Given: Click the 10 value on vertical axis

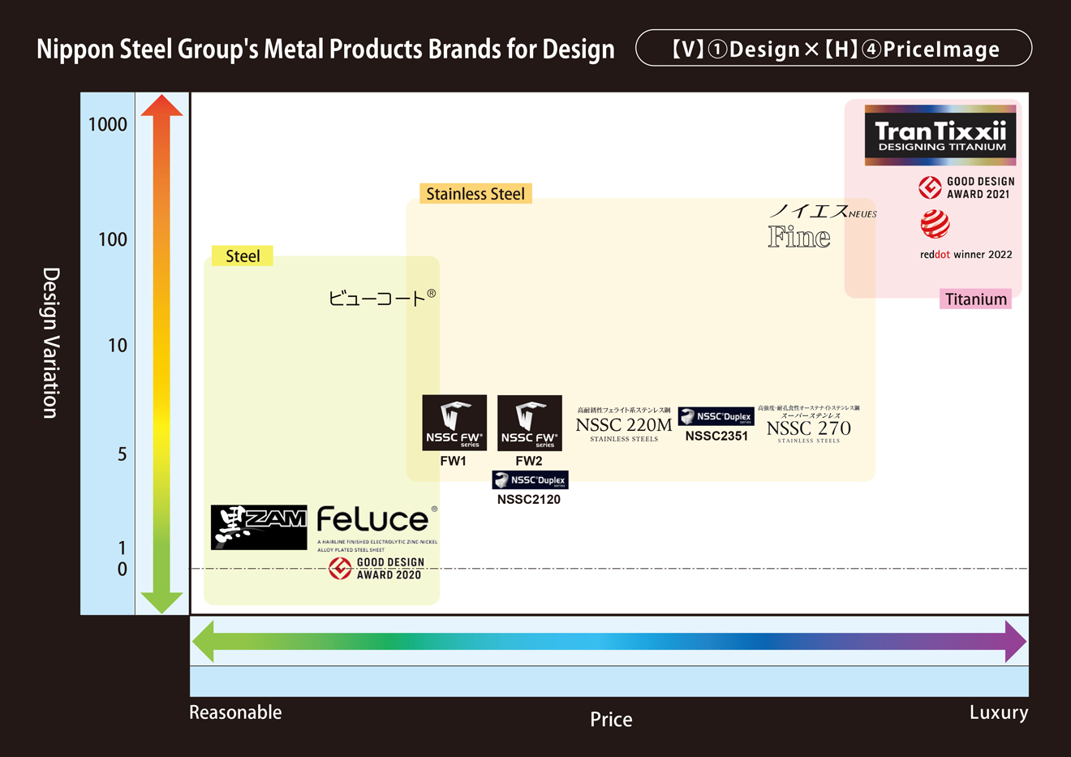Looking at the screenshot, I should [x=118, y=346].
